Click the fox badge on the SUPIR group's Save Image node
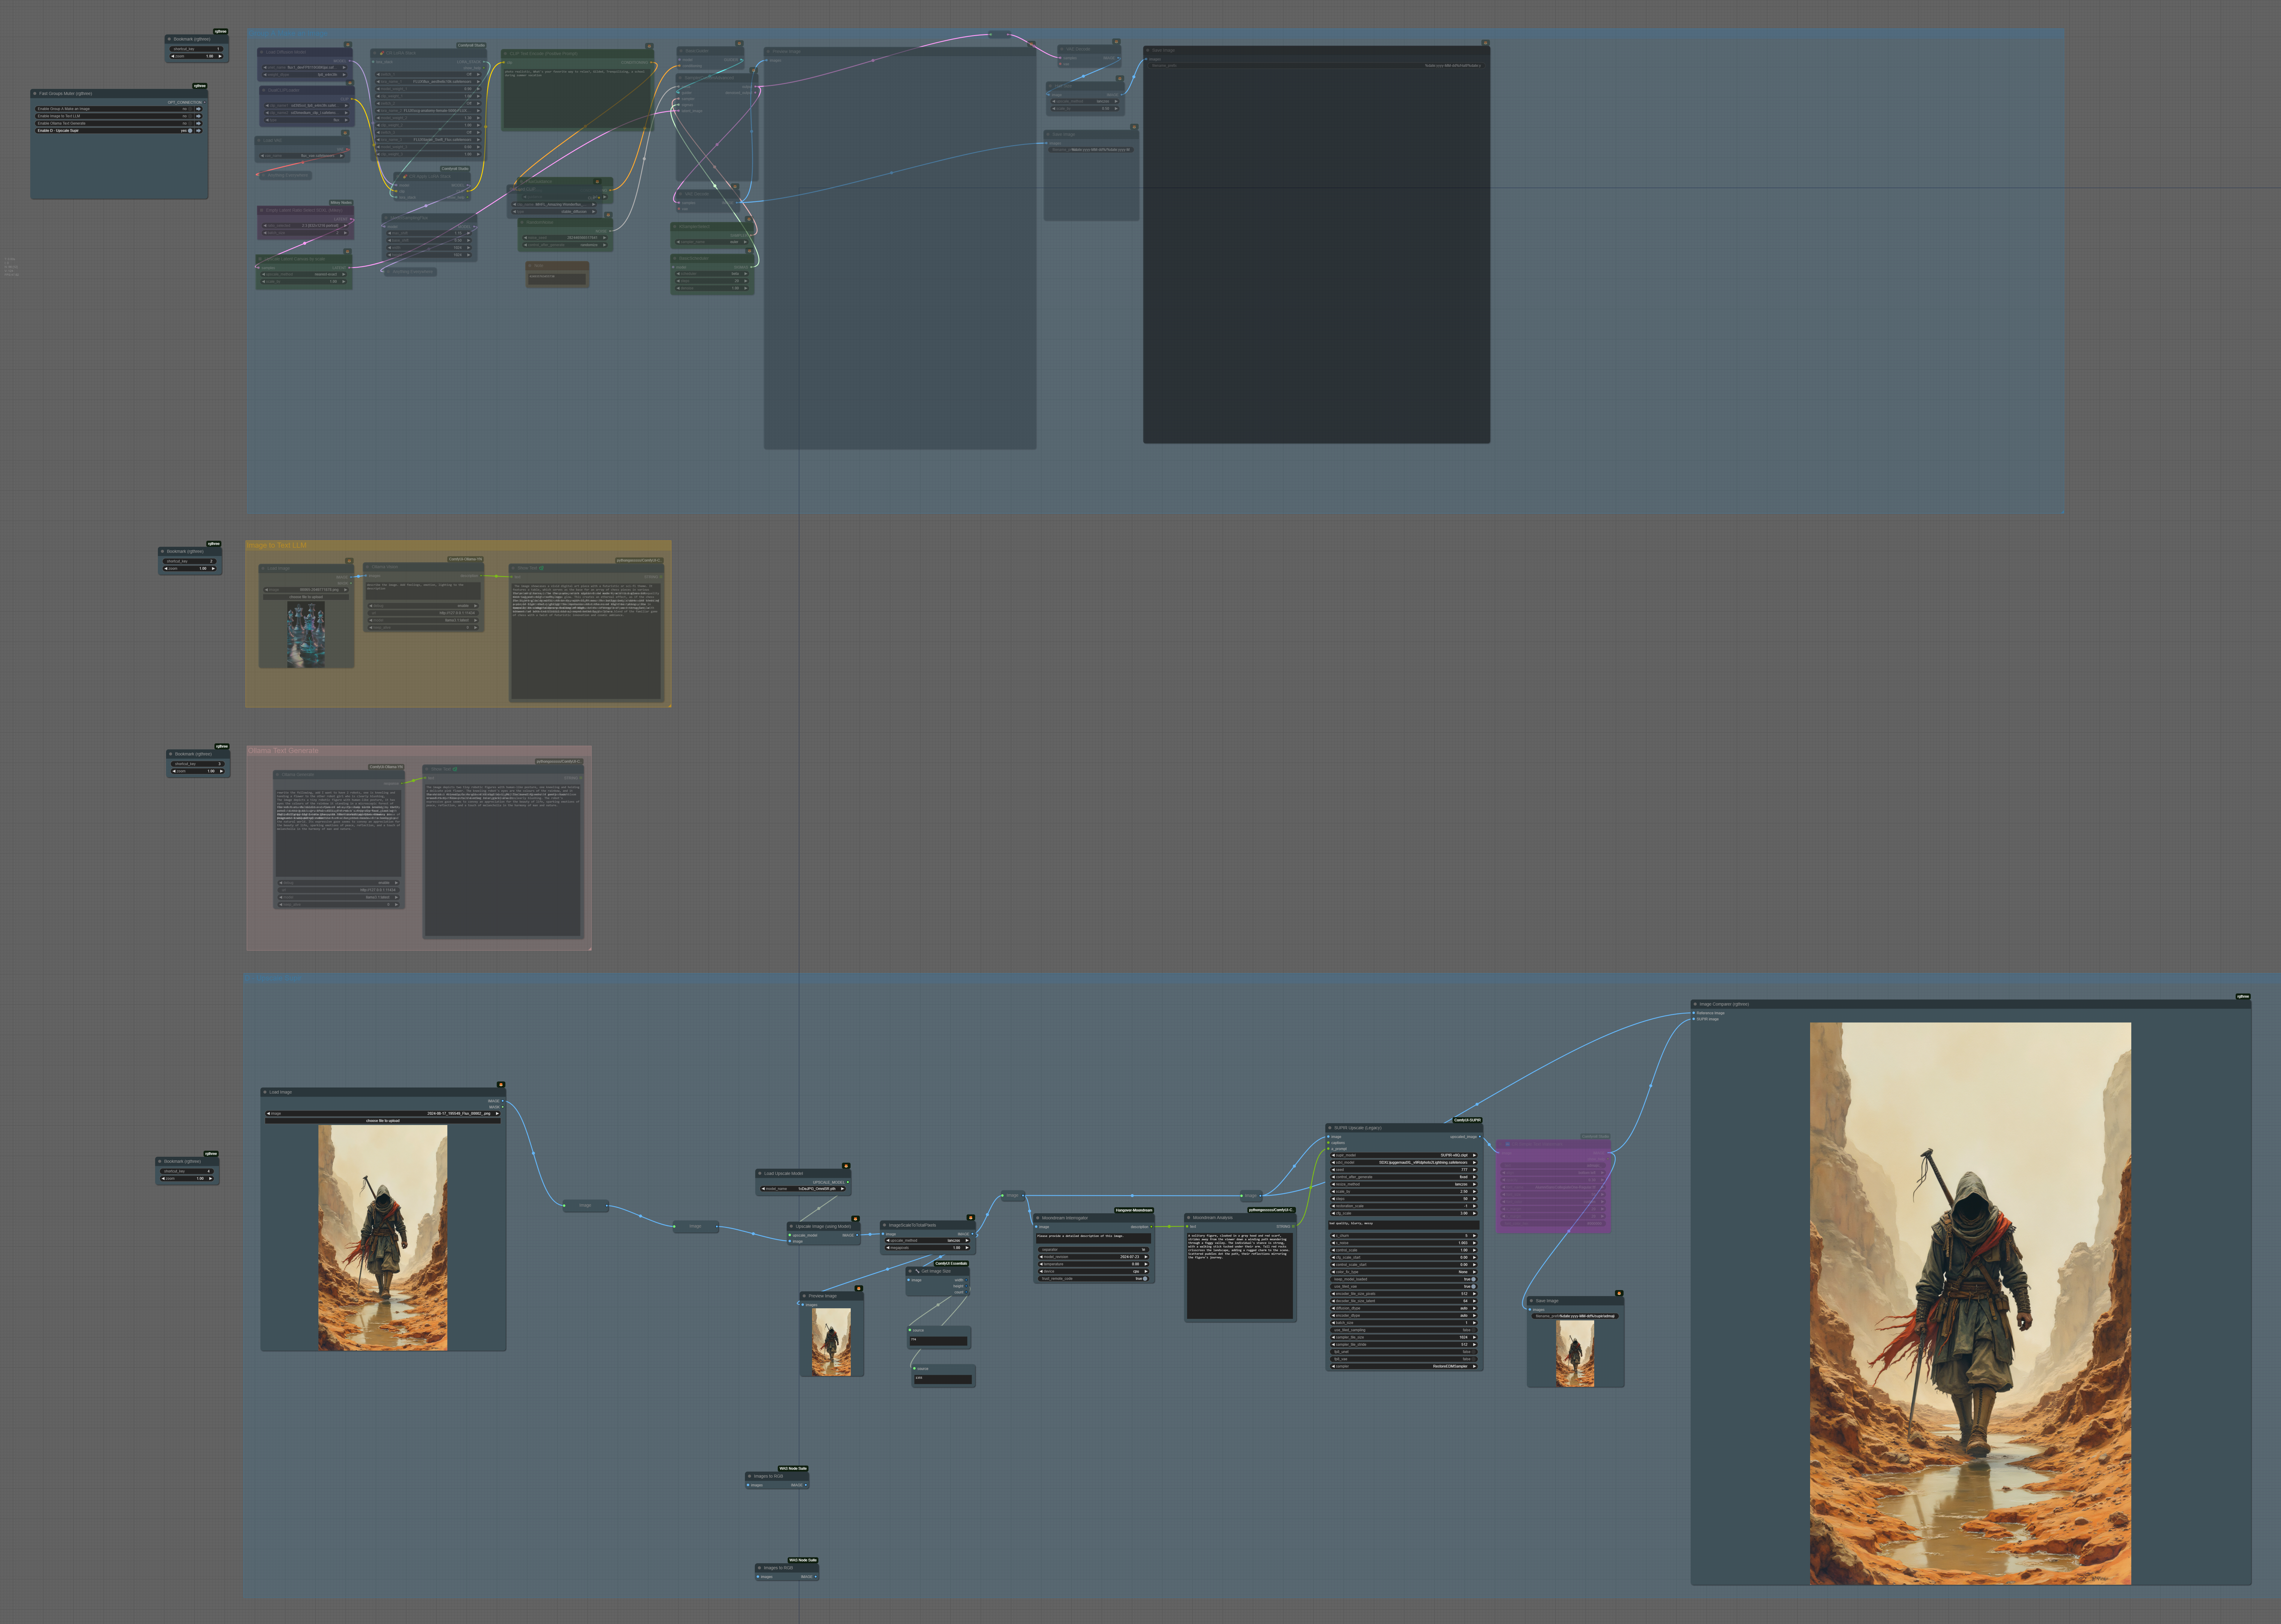Screen dimensions: 2281x1624 tap(1619, 1293)
